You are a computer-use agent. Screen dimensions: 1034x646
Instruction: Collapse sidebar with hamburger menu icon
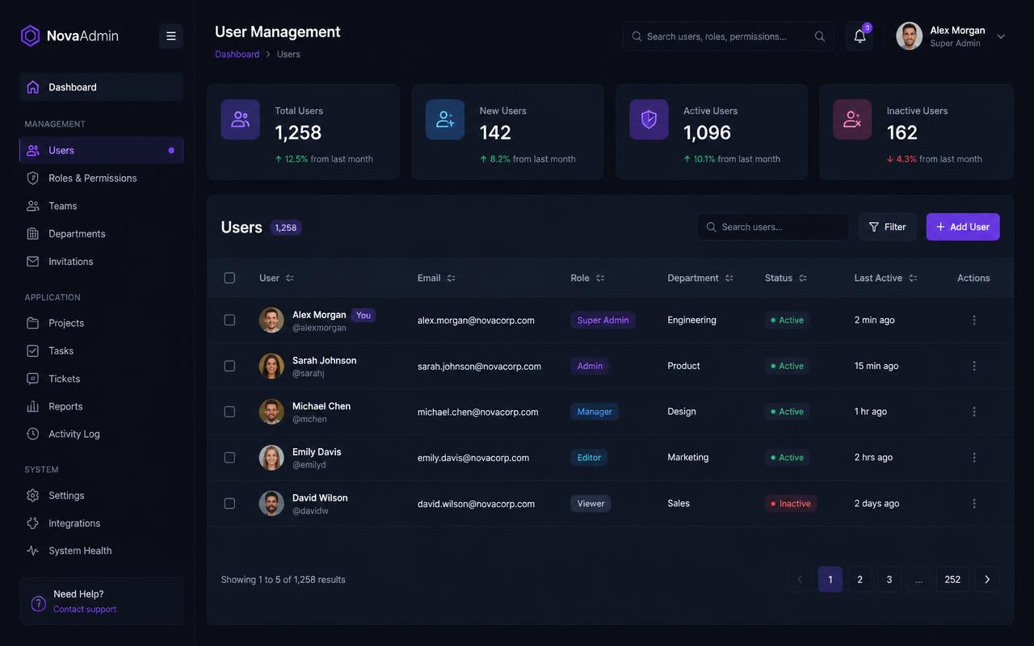(171, 36)
